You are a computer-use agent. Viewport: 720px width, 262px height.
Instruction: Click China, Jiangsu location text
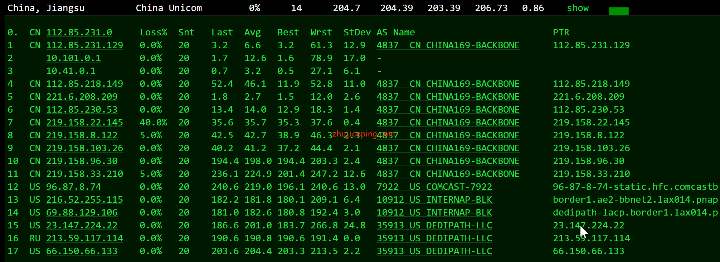[46, 8]
